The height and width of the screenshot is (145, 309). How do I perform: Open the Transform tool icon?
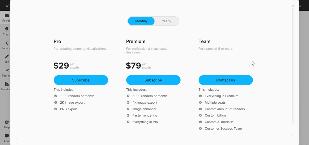tap(6, 84)
